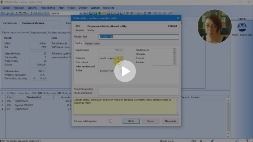Switch to the Platební údaje tab
The height and width of the screenshot is (142, 253).
[92, 44]
